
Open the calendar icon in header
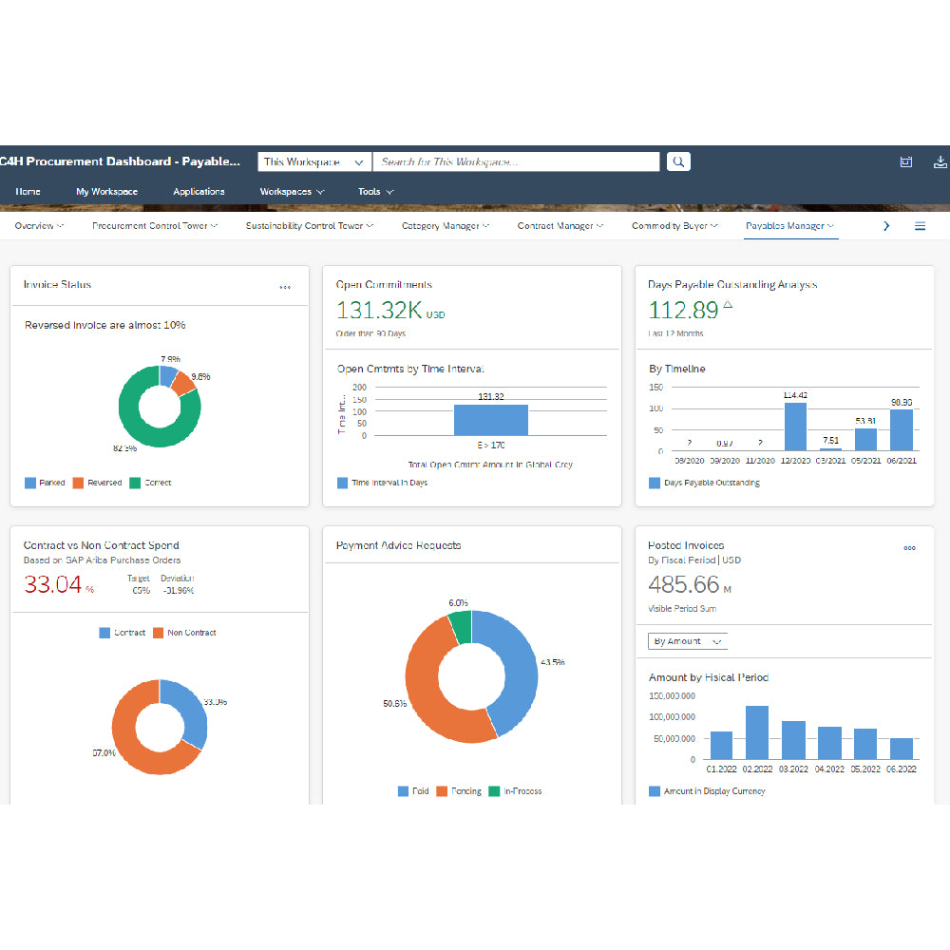pyautogui.click(x=905, y=161)
